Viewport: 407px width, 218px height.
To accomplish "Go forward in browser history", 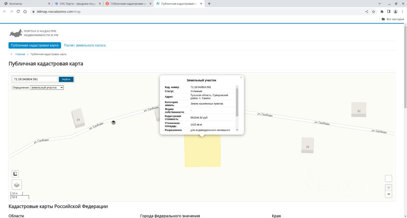I will pos(11,11).
